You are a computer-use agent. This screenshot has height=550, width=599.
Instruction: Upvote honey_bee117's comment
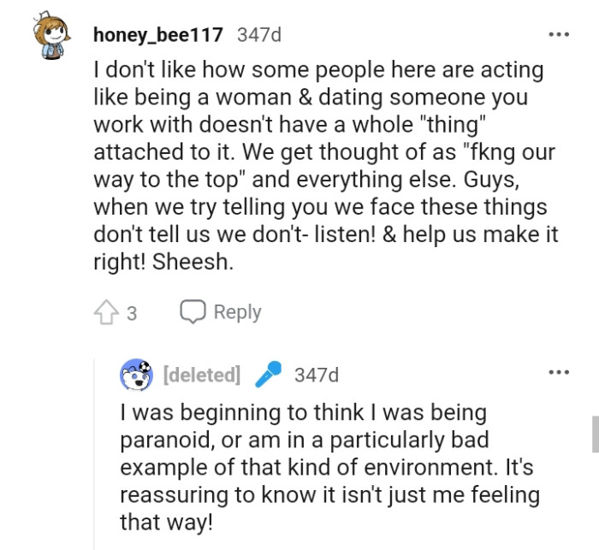tap(104, 312)
